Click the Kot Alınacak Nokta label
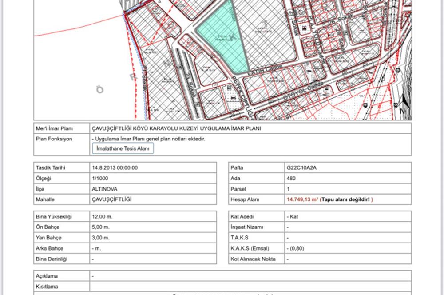 tap(253, 259)
